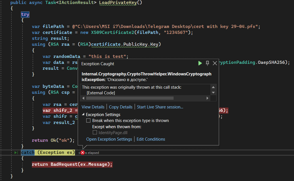Start a Live Share session
294x181 pixels.
[x=160, y=107]
